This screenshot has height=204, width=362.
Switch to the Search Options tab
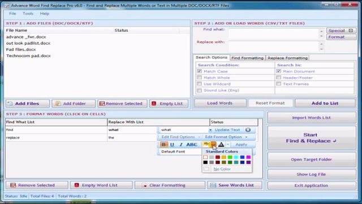[x=212, y=57]
